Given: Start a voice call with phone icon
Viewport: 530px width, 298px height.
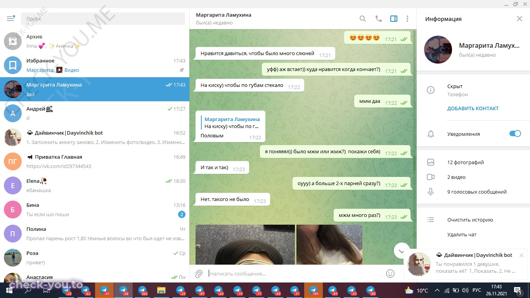Looking at the screenshot, I should coord(378,19).
